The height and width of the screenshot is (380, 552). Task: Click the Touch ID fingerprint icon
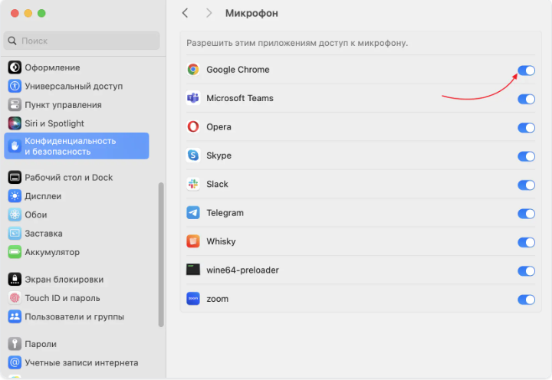pos(15,298)
